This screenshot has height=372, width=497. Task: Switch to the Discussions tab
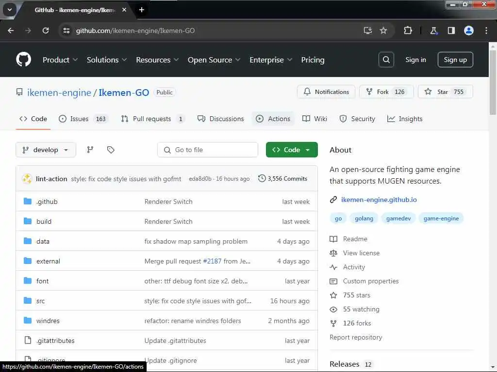point(221,119)
